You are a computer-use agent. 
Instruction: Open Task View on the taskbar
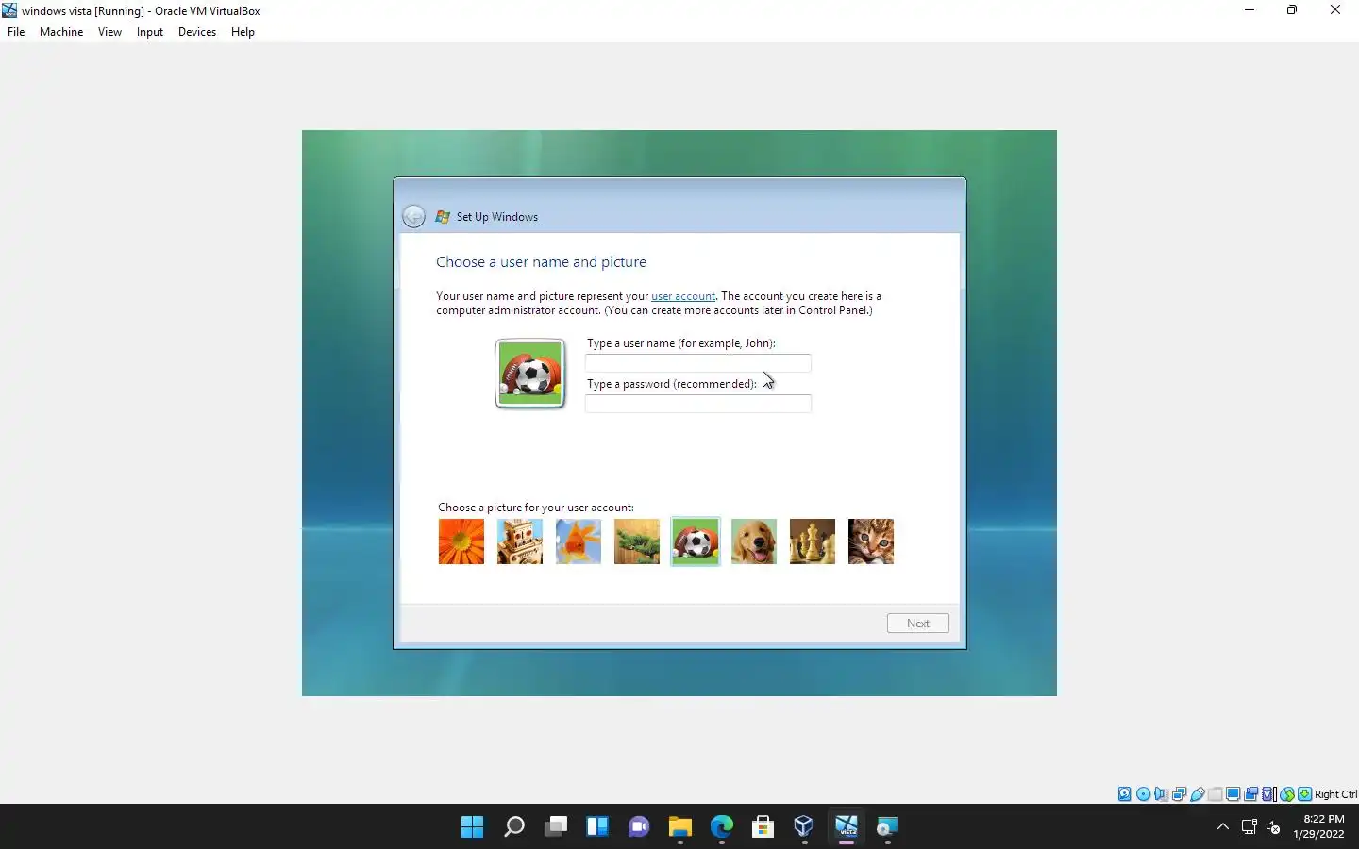point(555,827)
